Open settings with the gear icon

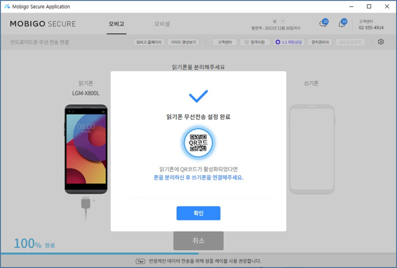pyautogui.click(x=380, y=42)
